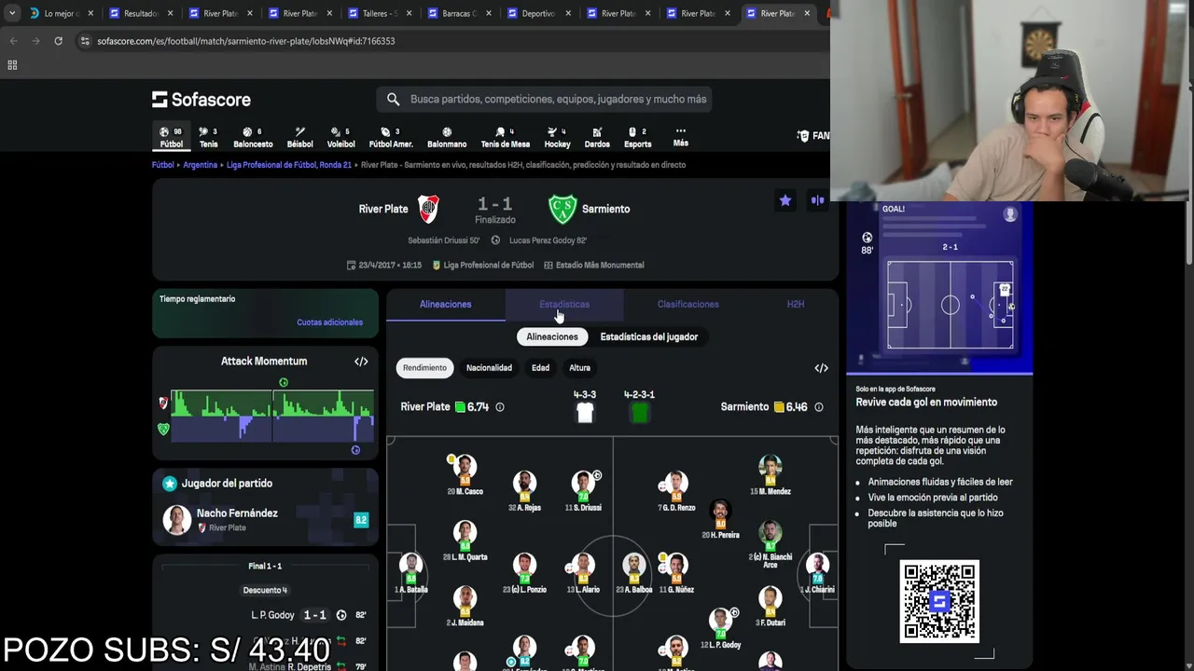Open the Hockey sport category

point(557,137)
